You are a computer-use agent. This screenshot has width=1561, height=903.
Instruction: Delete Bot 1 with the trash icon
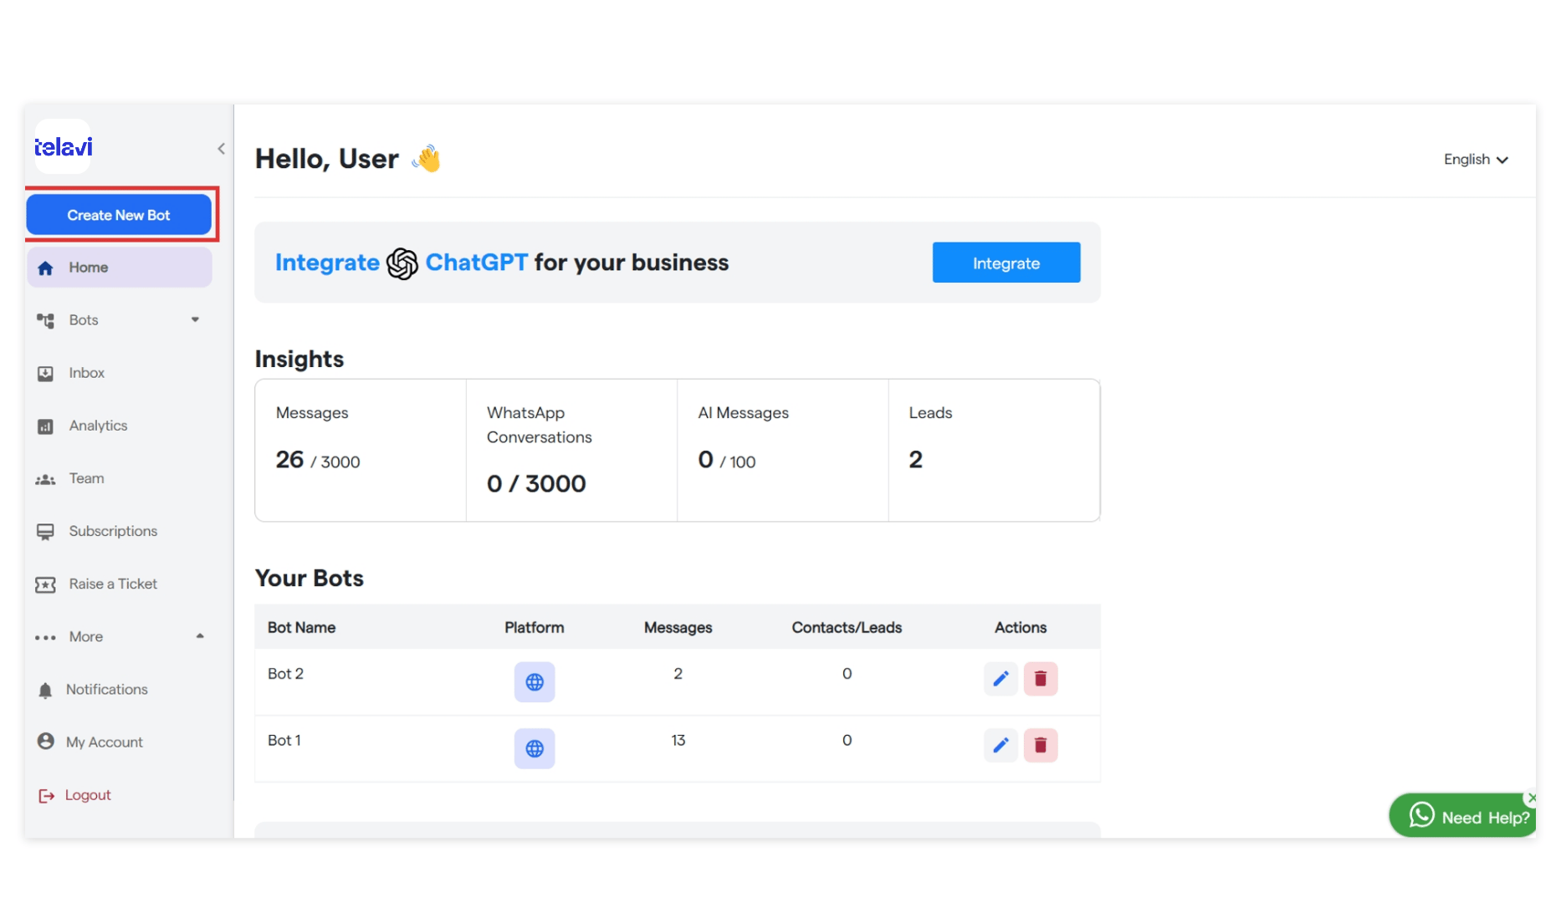pos(1041,745)
